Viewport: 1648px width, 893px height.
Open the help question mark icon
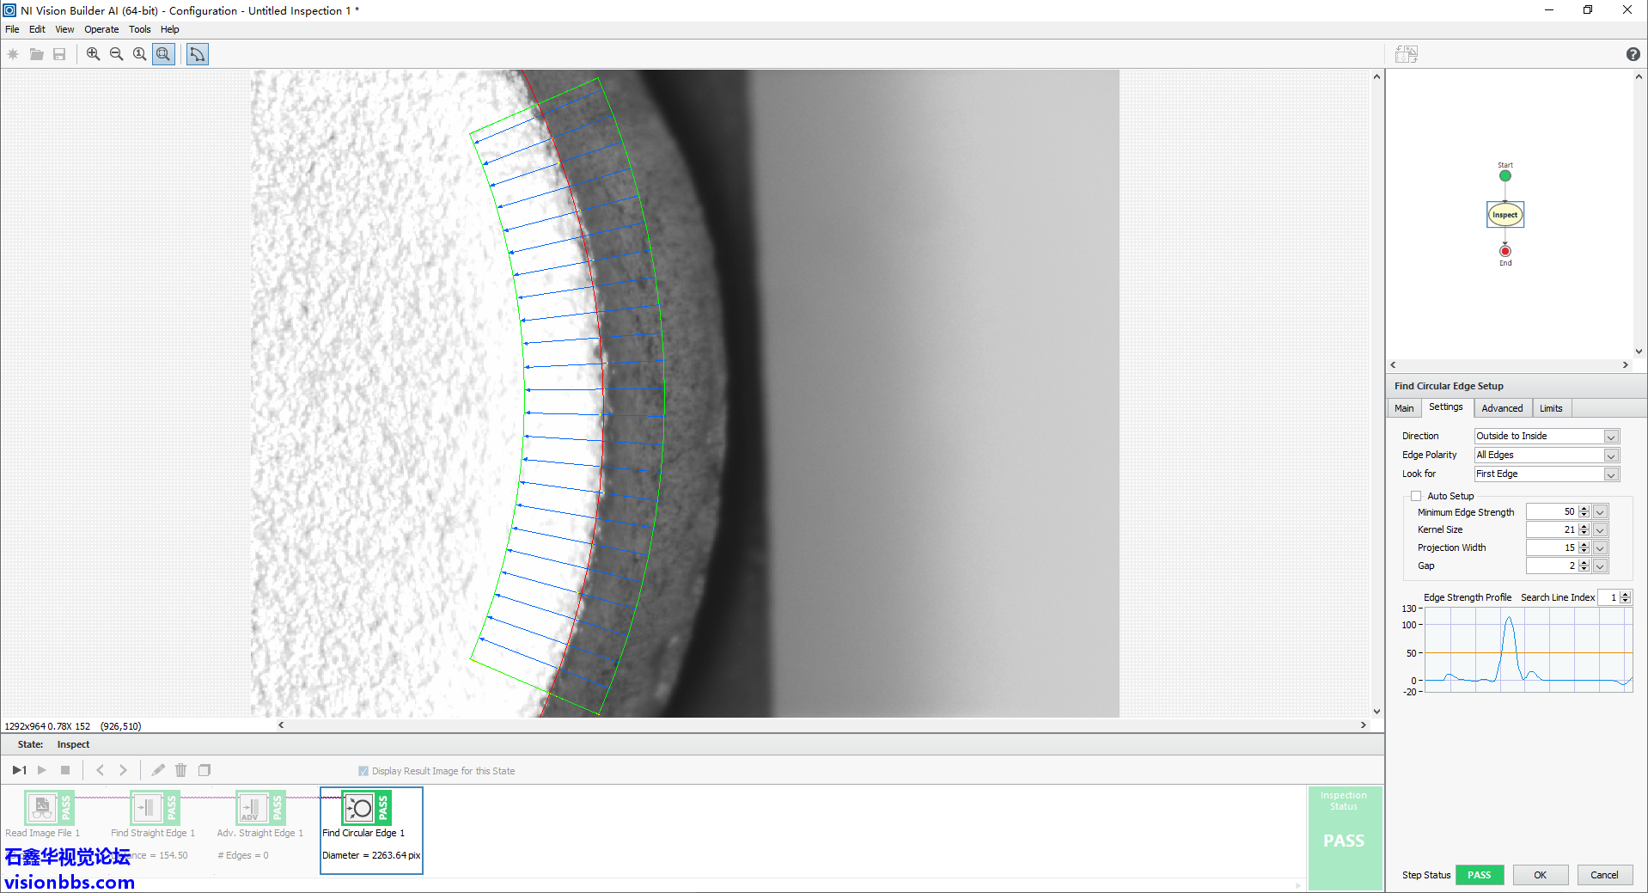pyautogui.click(x=1633, y=54)
